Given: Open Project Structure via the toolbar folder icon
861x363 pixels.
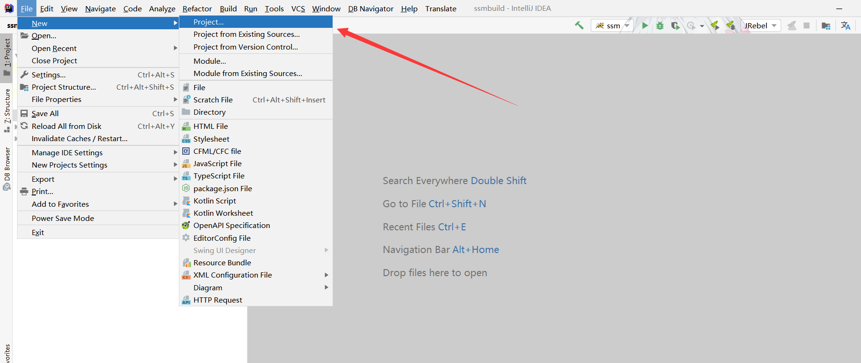Looking at the screenshot, I should point(826,25).
